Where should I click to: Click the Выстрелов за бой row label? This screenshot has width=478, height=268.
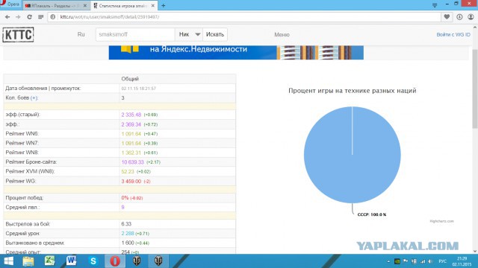(x=28, y=224)
